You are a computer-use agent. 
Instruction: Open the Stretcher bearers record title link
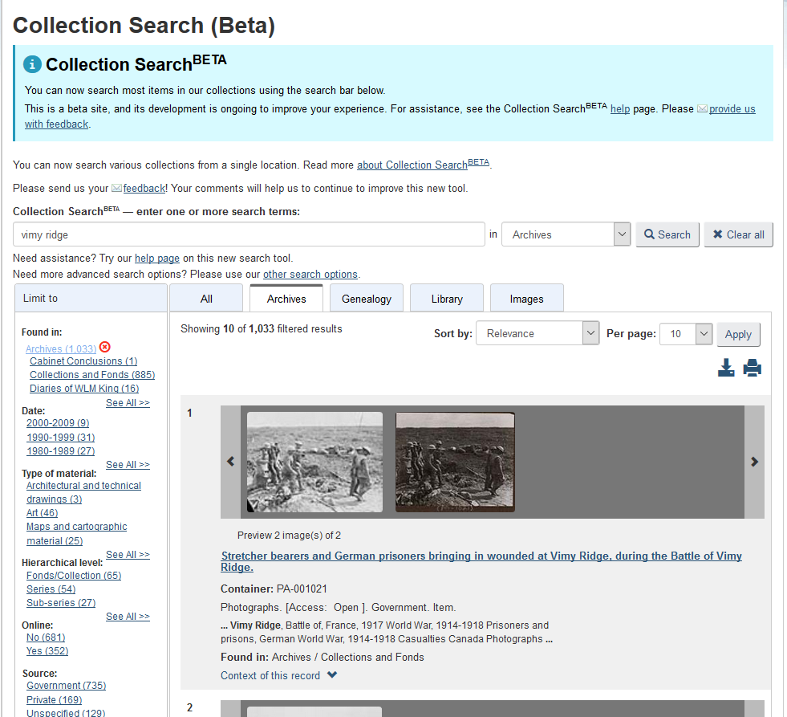[481, 561]
